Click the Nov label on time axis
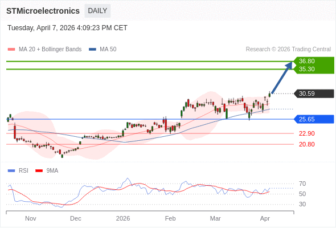The image size is (336, 228). [30, 218]
